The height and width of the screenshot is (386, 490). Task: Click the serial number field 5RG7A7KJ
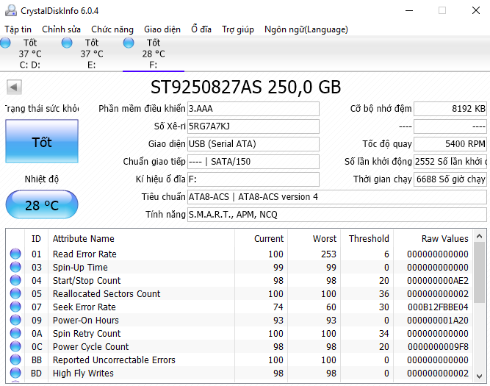click(x=253, y=126)
